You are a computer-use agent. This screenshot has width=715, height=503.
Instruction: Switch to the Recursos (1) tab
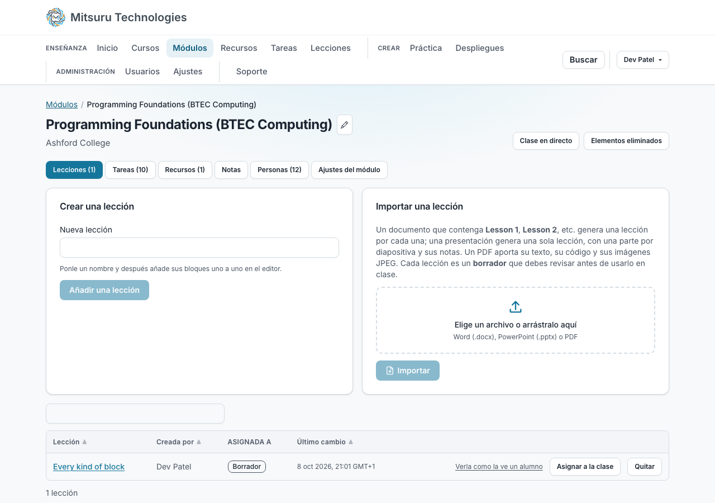[x=185, y=170]
